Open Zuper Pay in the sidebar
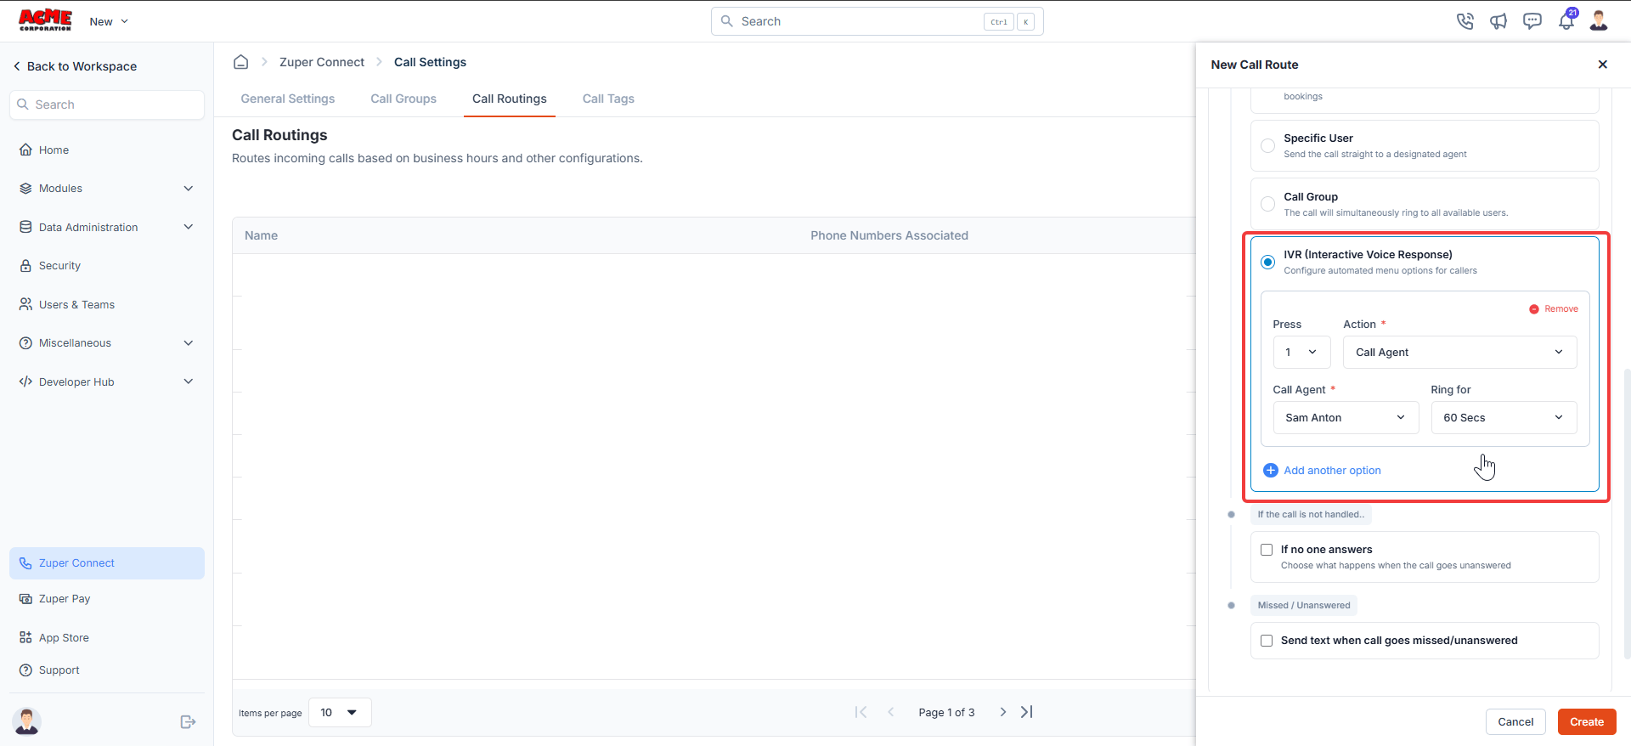The width and height of the screenshot is (1631, 746). pyautogui.click(x=106, y=599)
